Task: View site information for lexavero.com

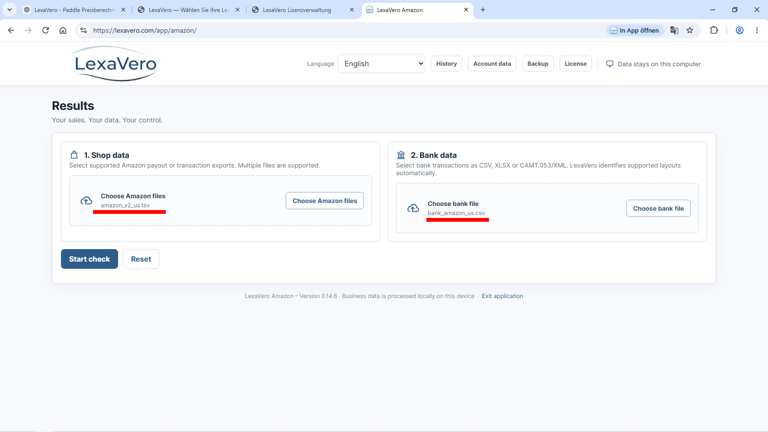Action: click(x=84, y=30)
